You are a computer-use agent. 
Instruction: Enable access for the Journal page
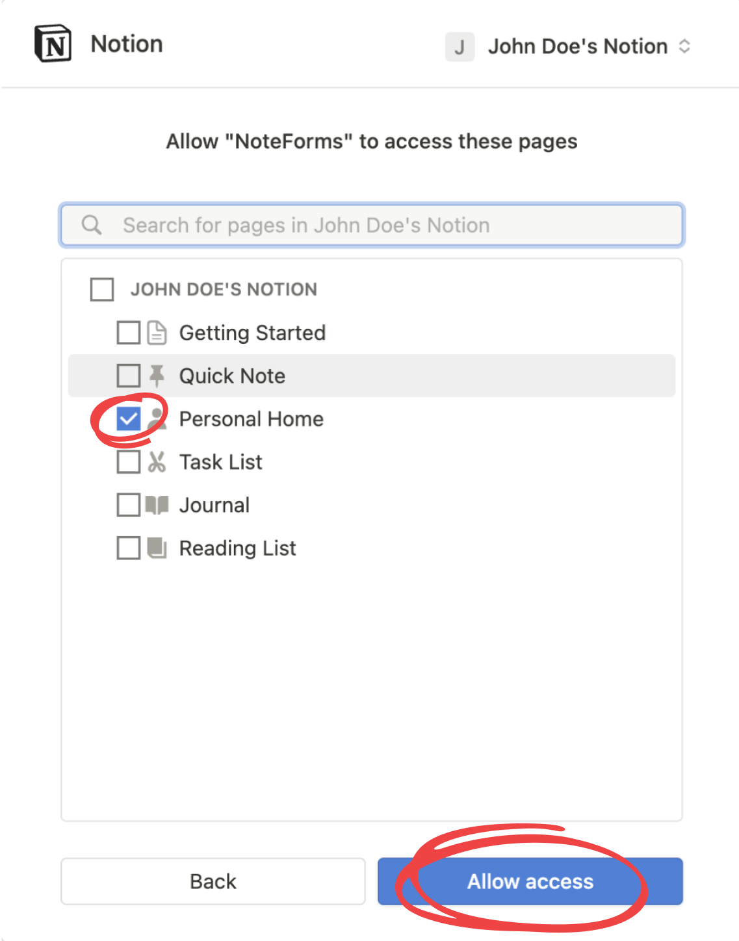pos(127,504)
